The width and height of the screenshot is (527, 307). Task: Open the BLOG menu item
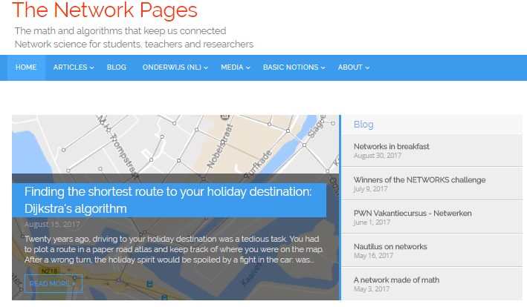[116, 67]
